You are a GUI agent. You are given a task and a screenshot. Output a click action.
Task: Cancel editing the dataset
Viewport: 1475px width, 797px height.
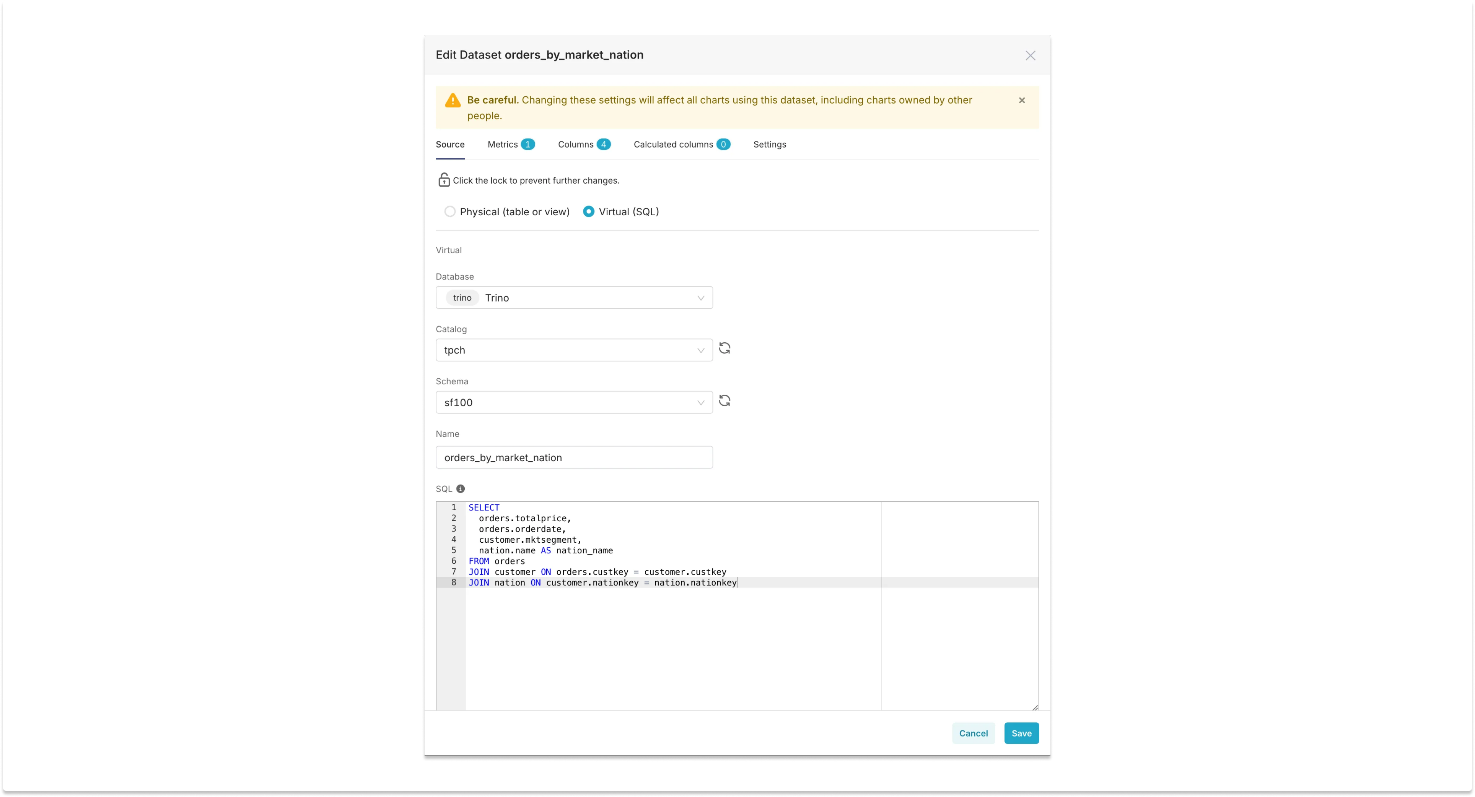(x=973, y=733)
